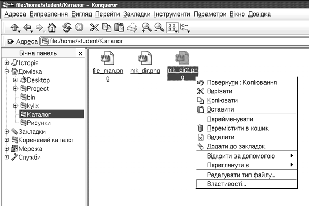Choose Властивості... in context menu

[246, 184]
